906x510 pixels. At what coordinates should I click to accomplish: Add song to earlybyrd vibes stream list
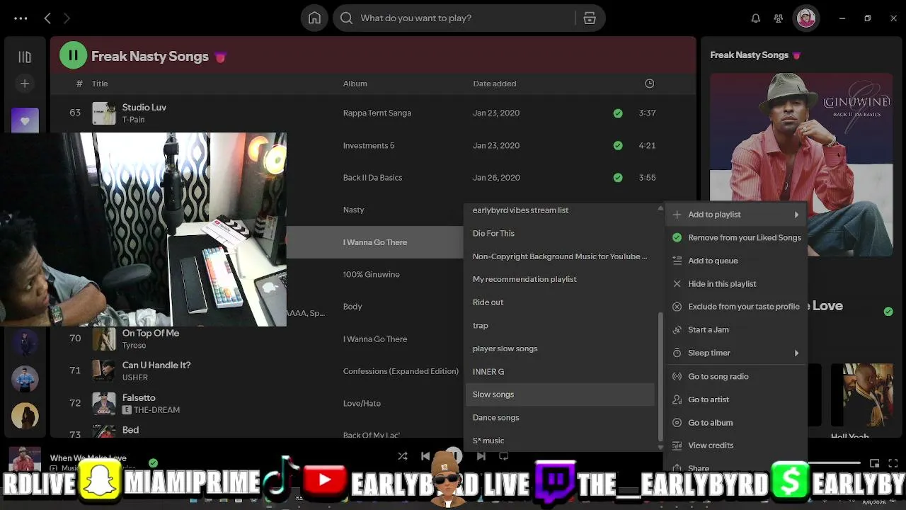pos(560,210)
